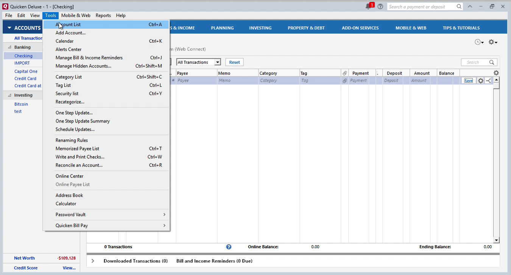The height and width of the screenshot is (275, 511).
Task: Click the Payee field in new row
Action: 196,80
